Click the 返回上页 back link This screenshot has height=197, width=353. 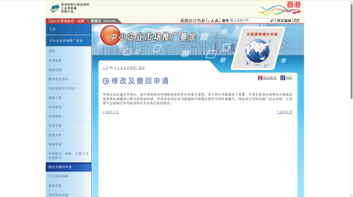pyautogui.click(x=110, y=112)
